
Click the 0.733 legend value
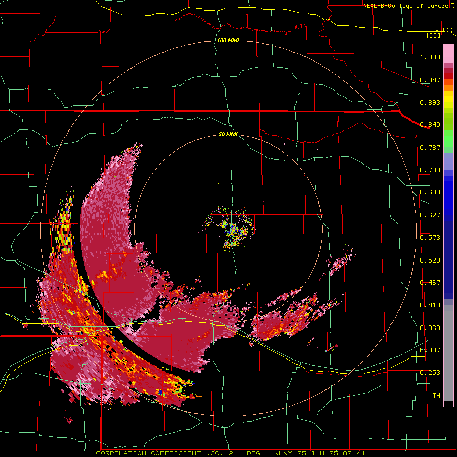(430, 170)
